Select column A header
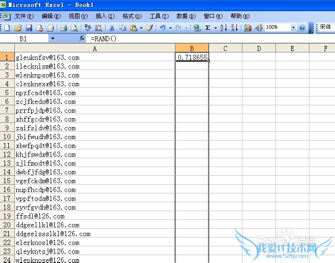The height and width of the screenshot is (263, 335). pyautogui.click(x=95, y=48)
